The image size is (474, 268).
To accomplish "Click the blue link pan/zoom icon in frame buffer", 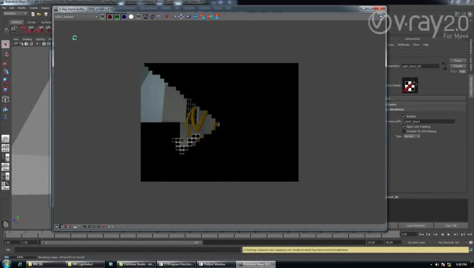I will 181,17.
